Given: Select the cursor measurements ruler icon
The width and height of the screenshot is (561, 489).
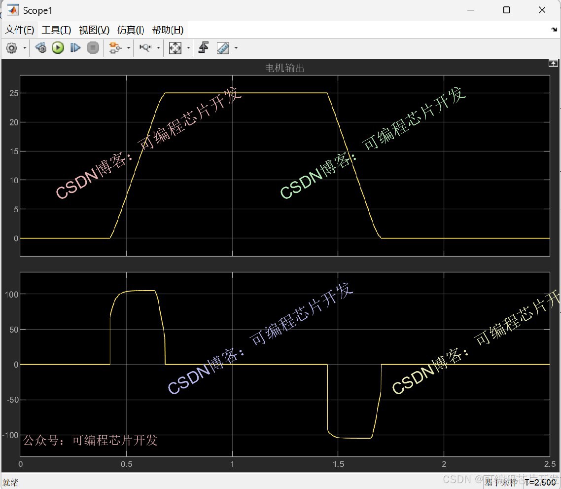Looking at the screenshot, I should point(223,48).
